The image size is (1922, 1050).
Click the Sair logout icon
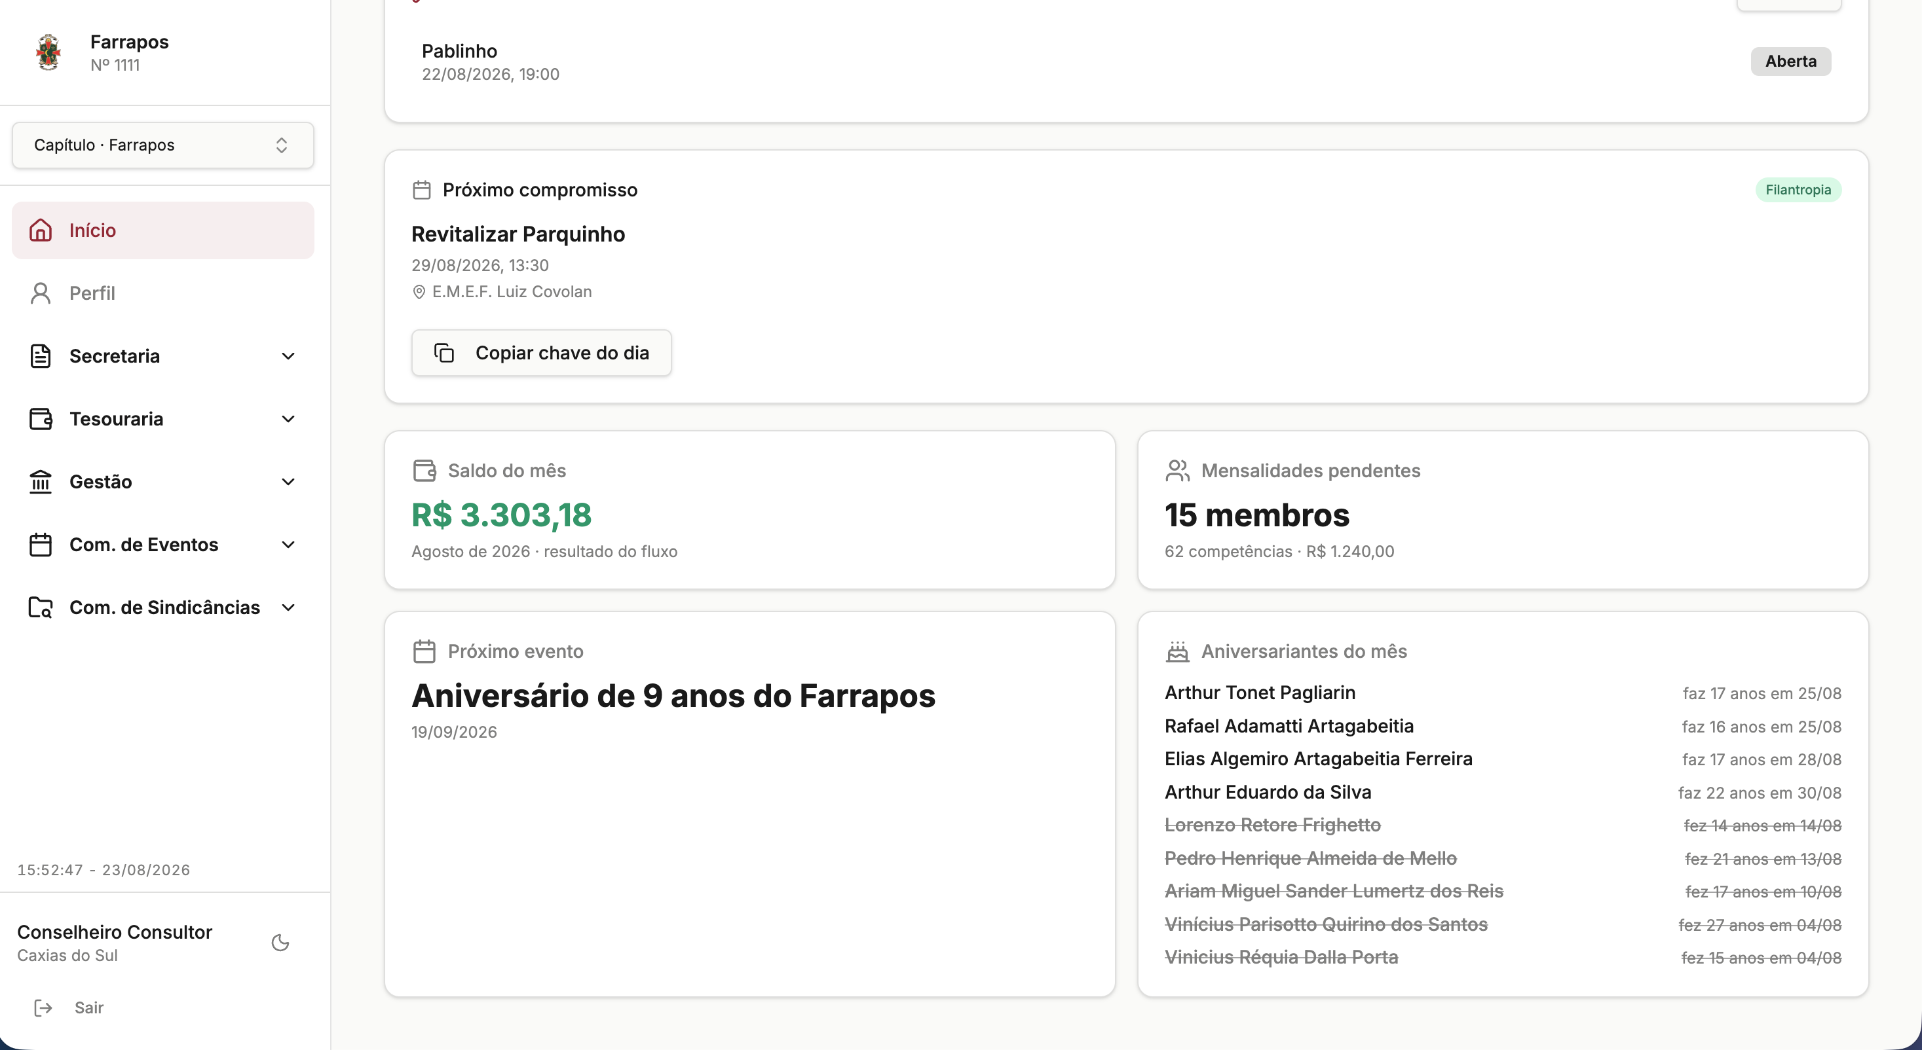point(43,1008)
